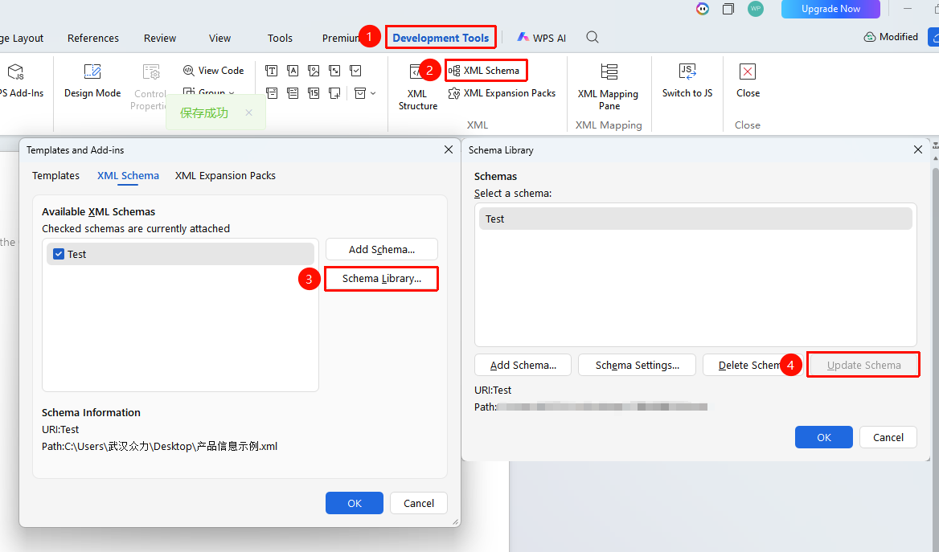
Task: Insert a plain text content control (A icon)
Action: tap(293, 71)
